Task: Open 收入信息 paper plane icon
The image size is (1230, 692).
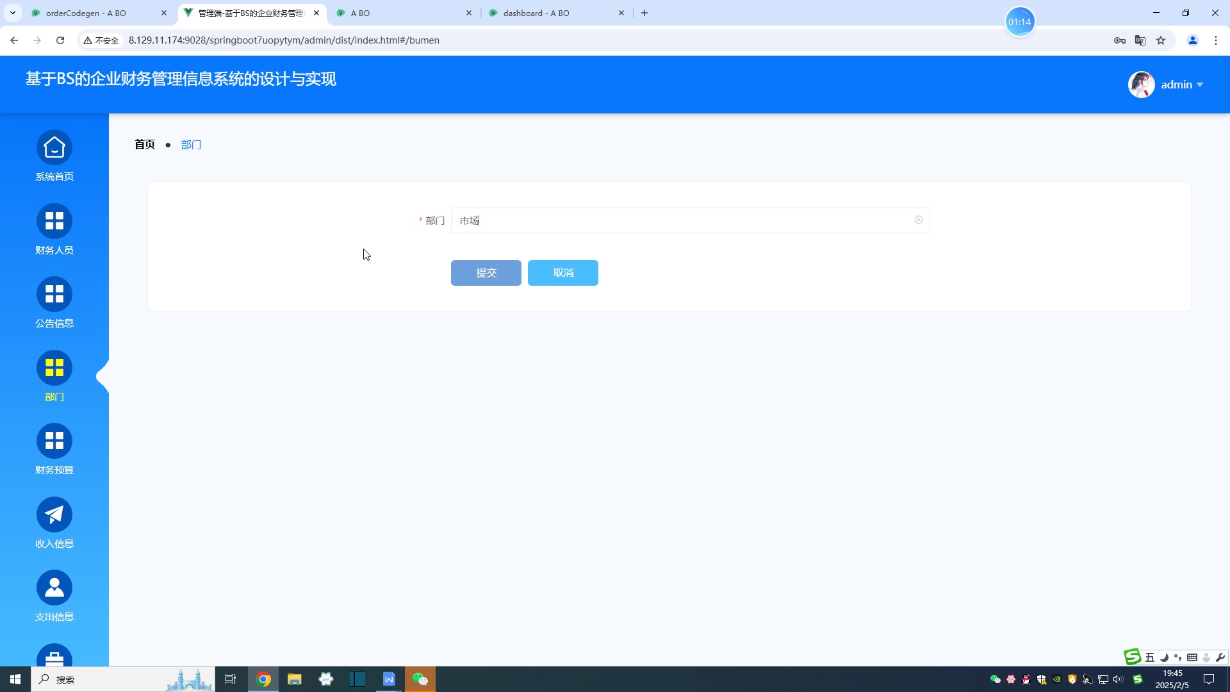Action: coord(54,515)
